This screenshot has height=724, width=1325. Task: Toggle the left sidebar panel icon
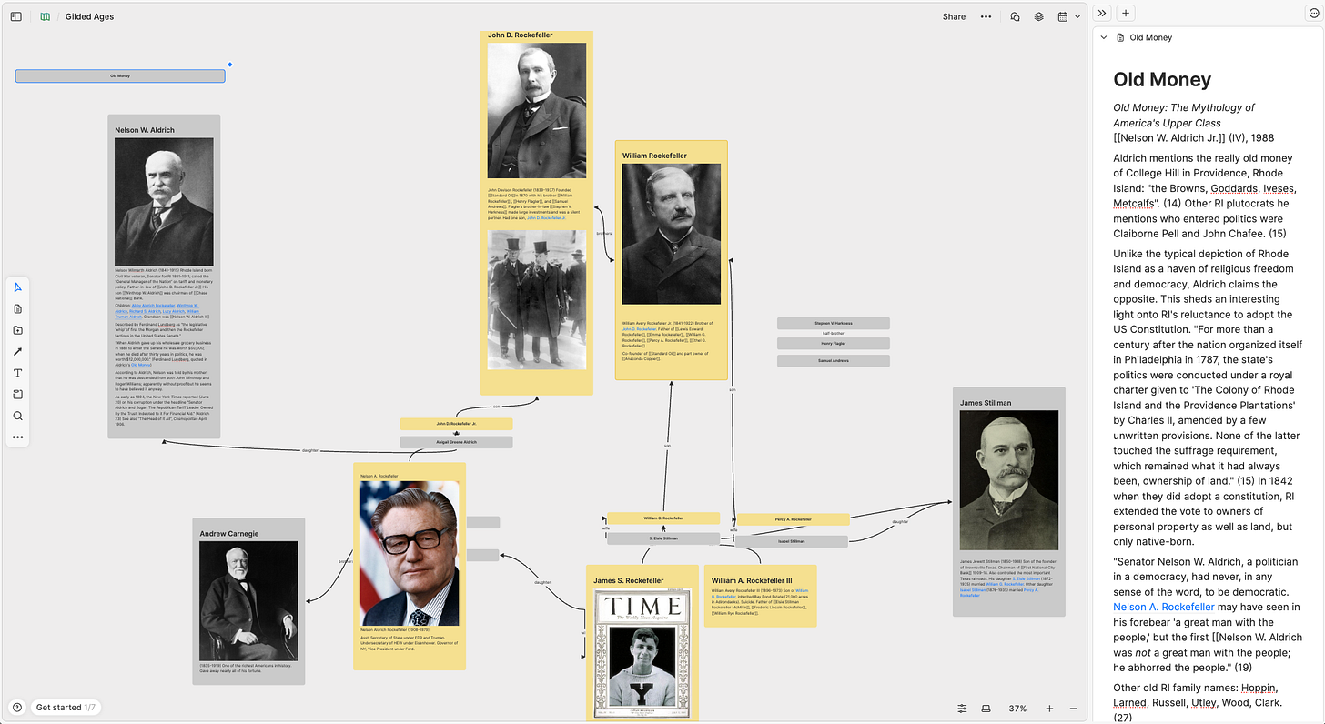click(15, 16)
